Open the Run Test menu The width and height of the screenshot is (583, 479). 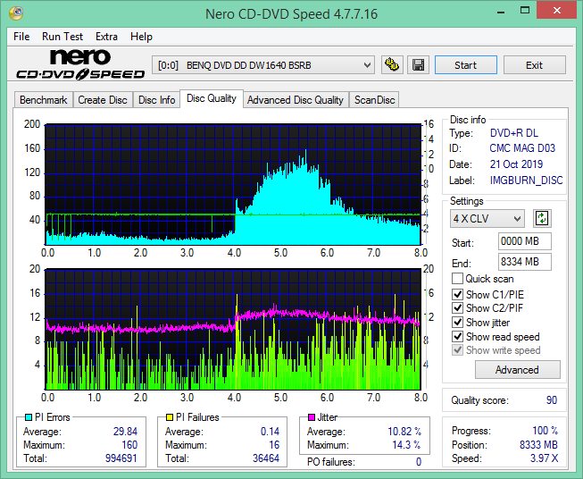coord(62,37)
